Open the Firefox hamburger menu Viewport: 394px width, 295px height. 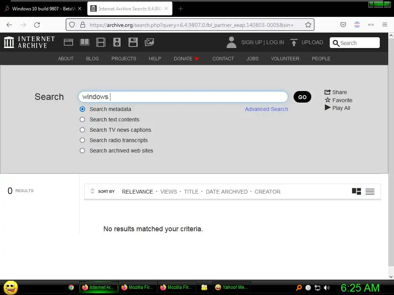click(385, 25)
